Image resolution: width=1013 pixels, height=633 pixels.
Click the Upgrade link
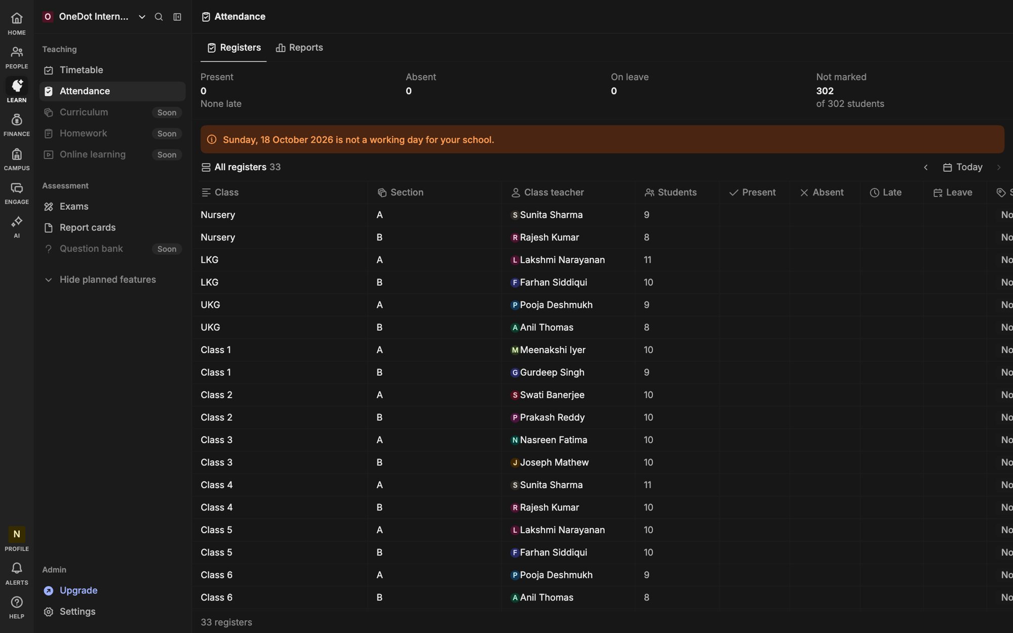[x=79, y=590]
